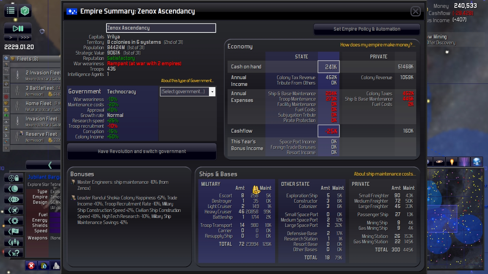The height and width of the screenshot is (274, 488).
Task: Cycle previous base with space station icon
Action: coord(14,199)
